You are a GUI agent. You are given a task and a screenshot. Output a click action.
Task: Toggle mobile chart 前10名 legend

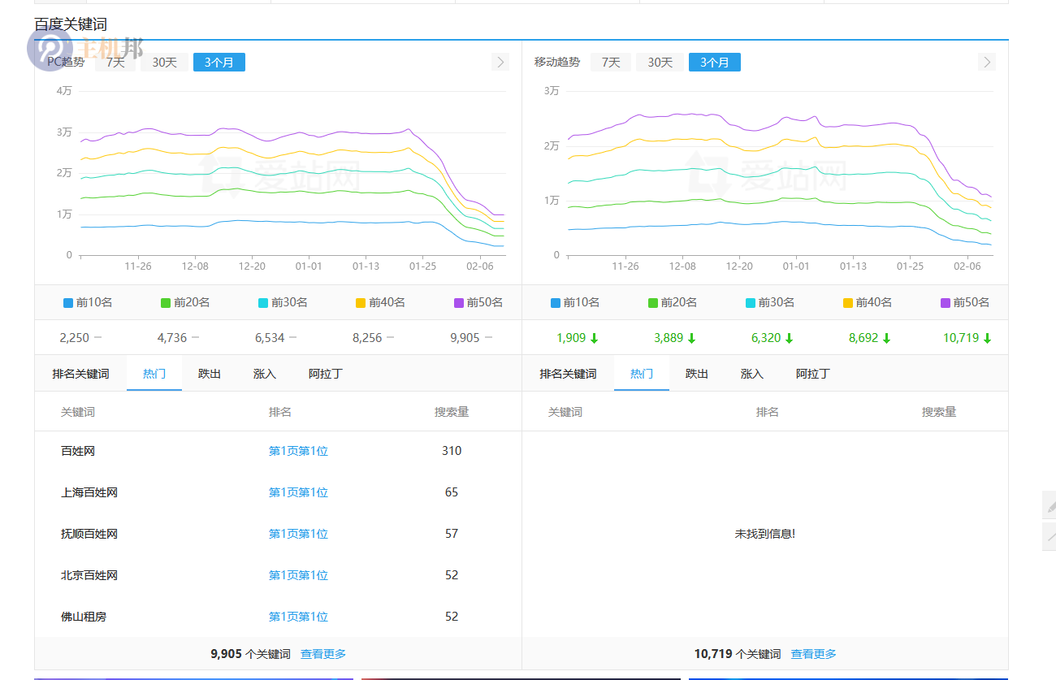(x=575, y=302)
